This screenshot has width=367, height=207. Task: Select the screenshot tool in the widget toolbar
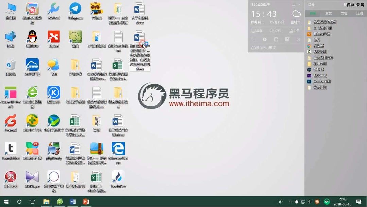pyautogui.click(x=254, y=39)
